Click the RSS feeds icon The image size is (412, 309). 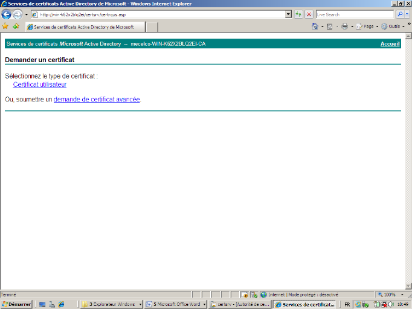coord(329,27)
